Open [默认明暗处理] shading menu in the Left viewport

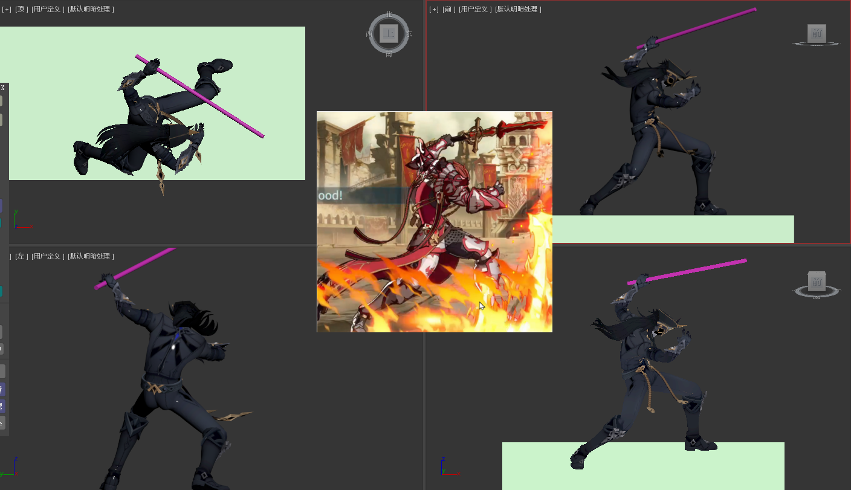[91, 256]
